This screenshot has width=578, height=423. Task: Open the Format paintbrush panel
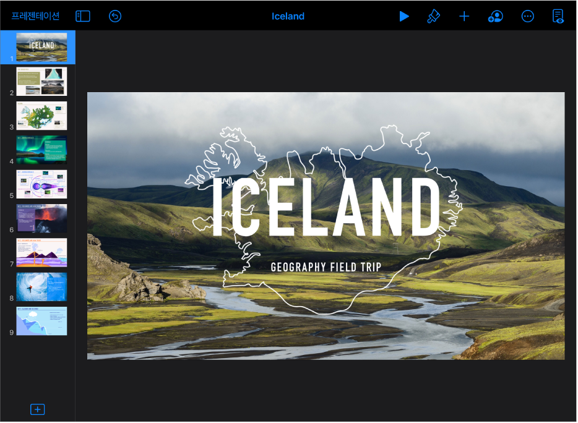pyautogui.click(x=433, y=16)
